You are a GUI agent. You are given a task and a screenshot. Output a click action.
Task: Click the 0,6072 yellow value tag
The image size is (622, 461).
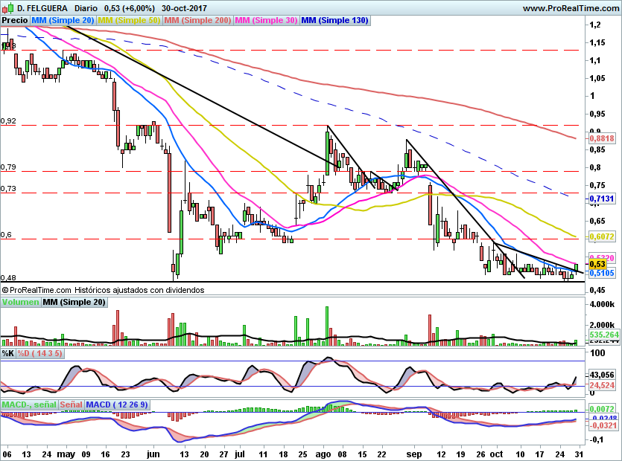tap(601, 236)
